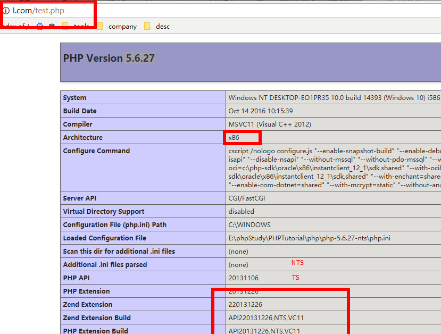Click the System row label

tap(74, 98)
